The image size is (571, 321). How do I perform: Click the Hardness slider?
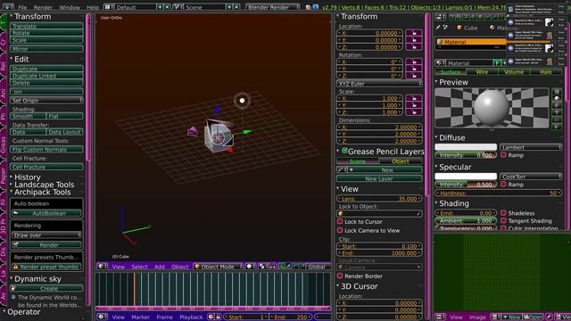tap(499, 193)
